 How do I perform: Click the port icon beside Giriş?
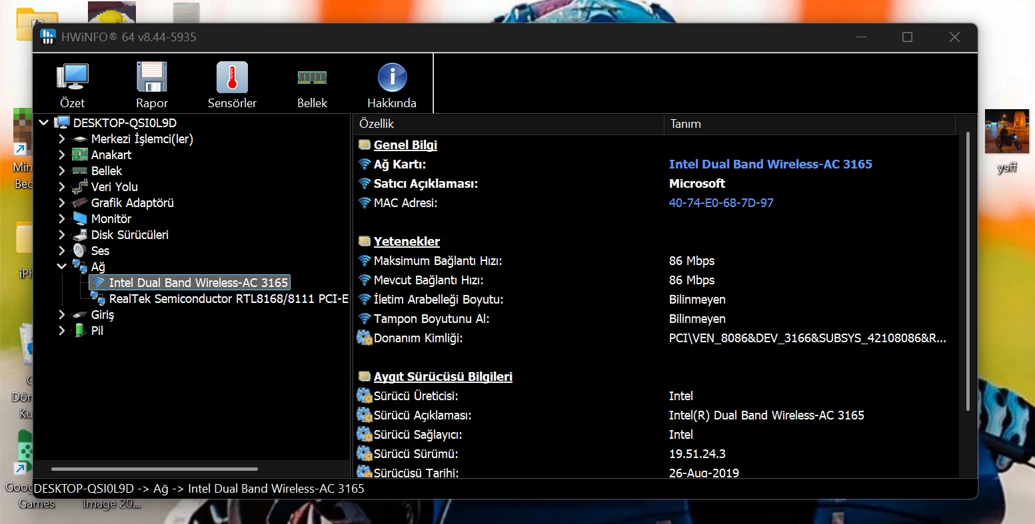point(80,315)
